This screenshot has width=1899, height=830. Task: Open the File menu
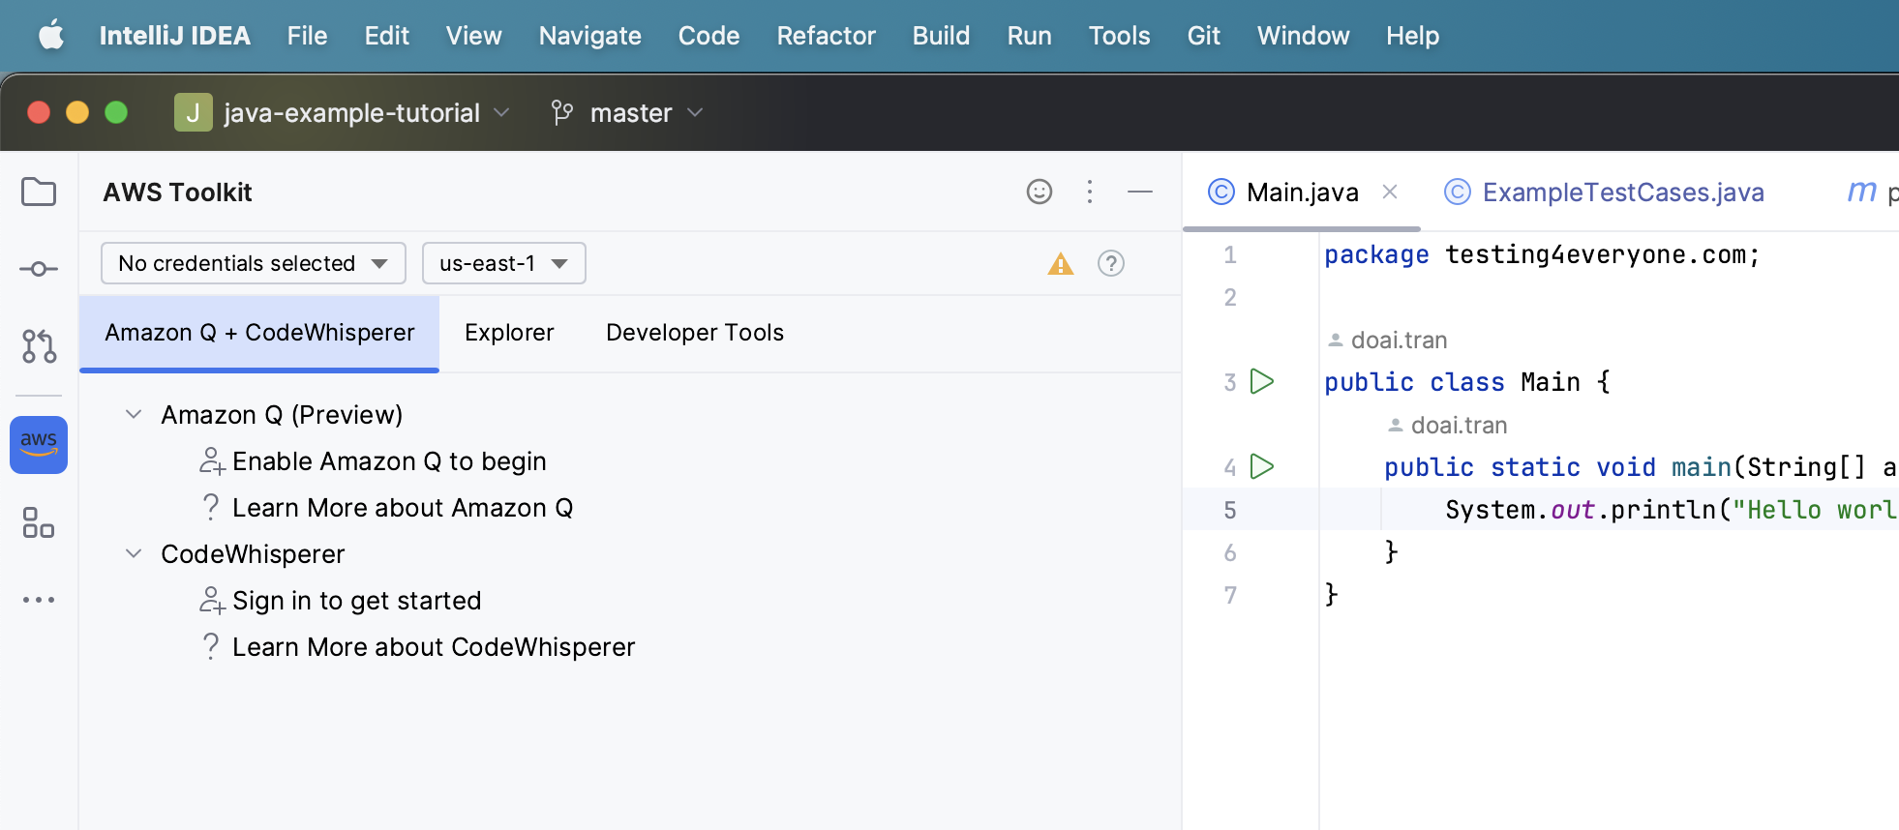pyautogui.click(x=308, y=36)
